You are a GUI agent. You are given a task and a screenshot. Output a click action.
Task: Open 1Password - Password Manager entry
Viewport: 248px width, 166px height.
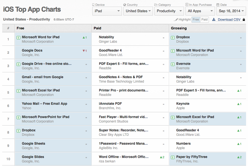(x=123, y=143)
